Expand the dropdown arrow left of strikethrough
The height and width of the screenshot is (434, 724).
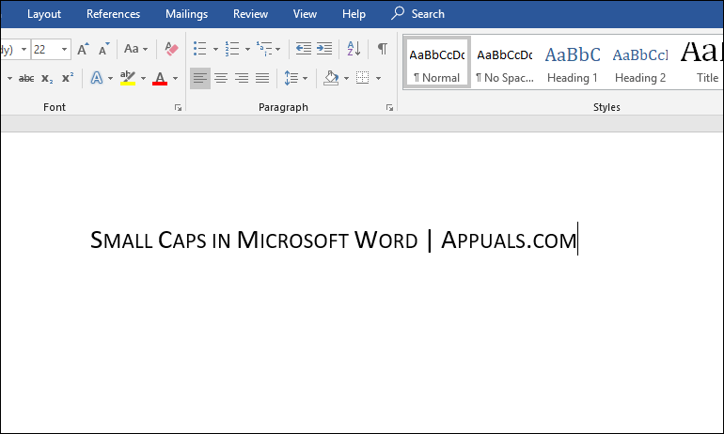coord(9,78)
